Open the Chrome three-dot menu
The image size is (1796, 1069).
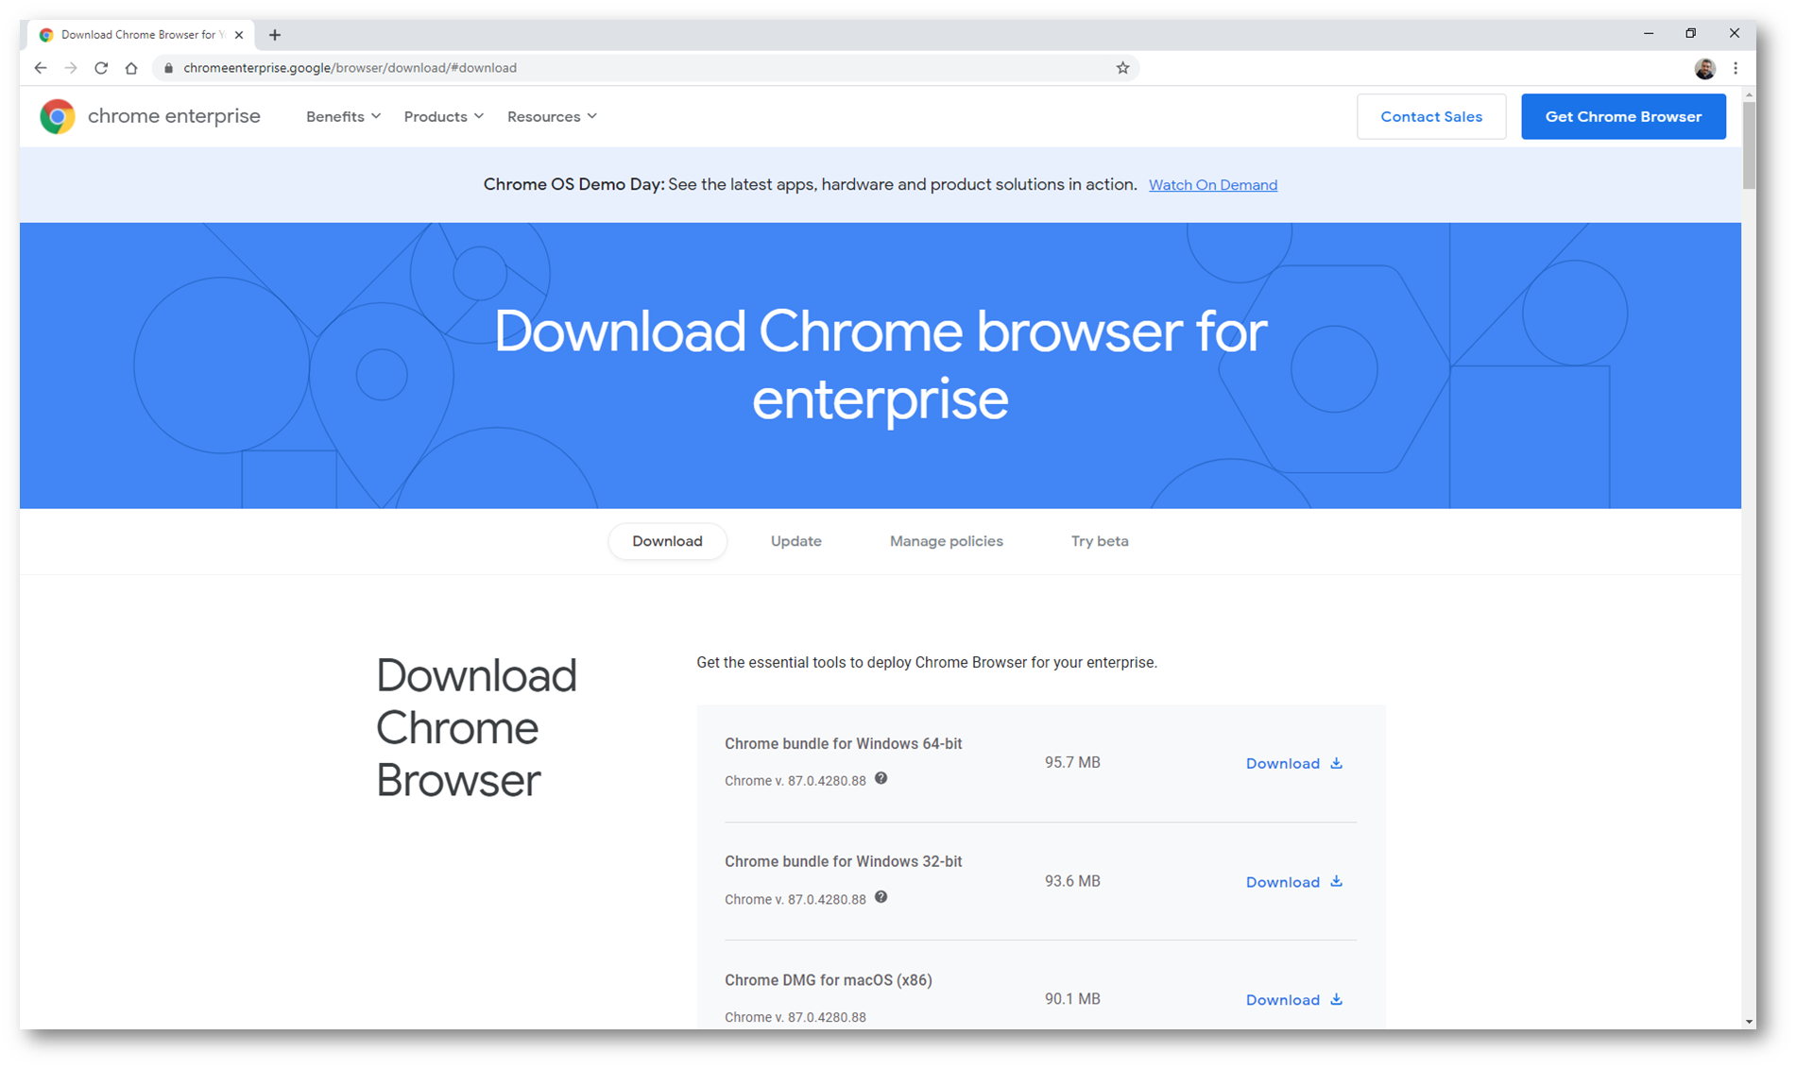1736,68
